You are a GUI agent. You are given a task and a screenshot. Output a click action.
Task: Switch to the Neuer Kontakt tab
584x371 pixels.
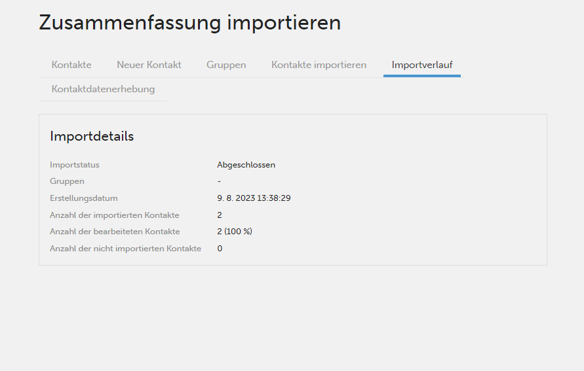coord(149,65)
